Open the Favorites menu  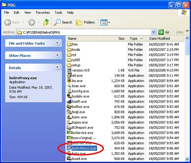pos(43,13)
